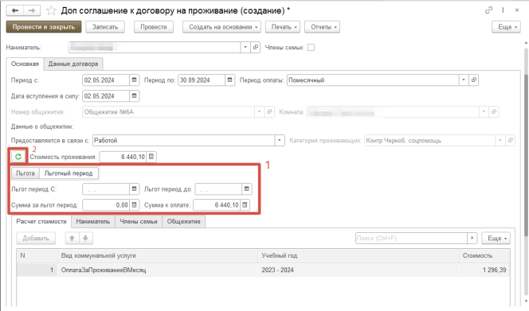Open calculator for Сумма за льгот период
The image size is (529, 311).
tap(135, 204)
